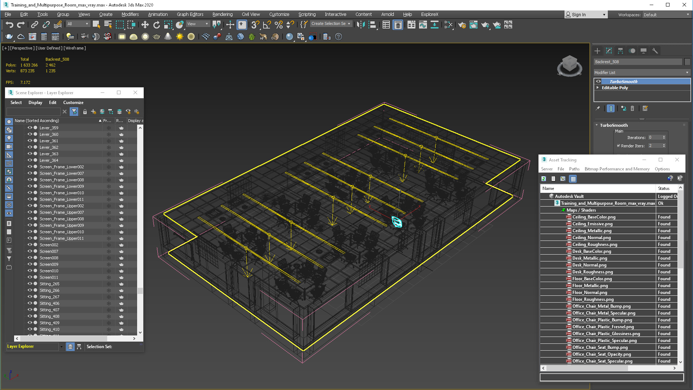Click the Backrest_508 object name field

tap(638, 62)
